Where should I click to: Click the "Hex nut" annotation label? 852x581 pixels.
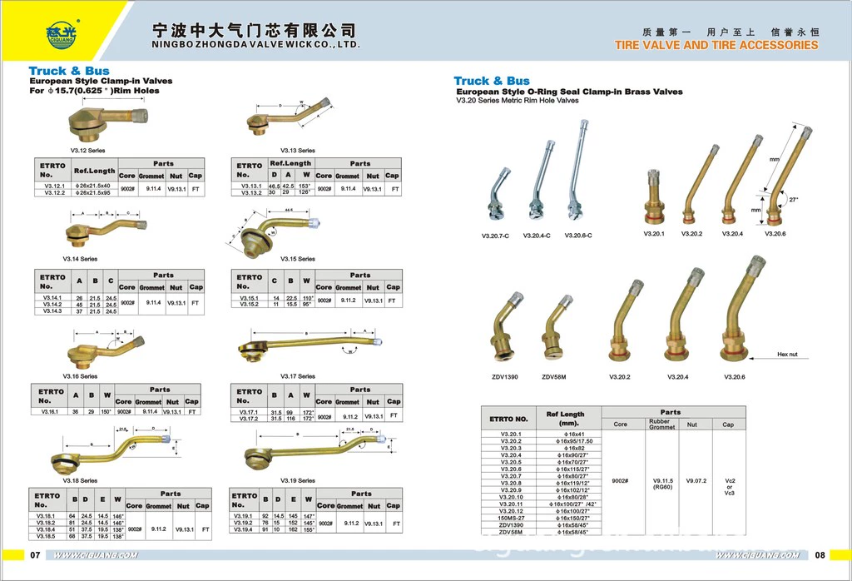point(786,355)
